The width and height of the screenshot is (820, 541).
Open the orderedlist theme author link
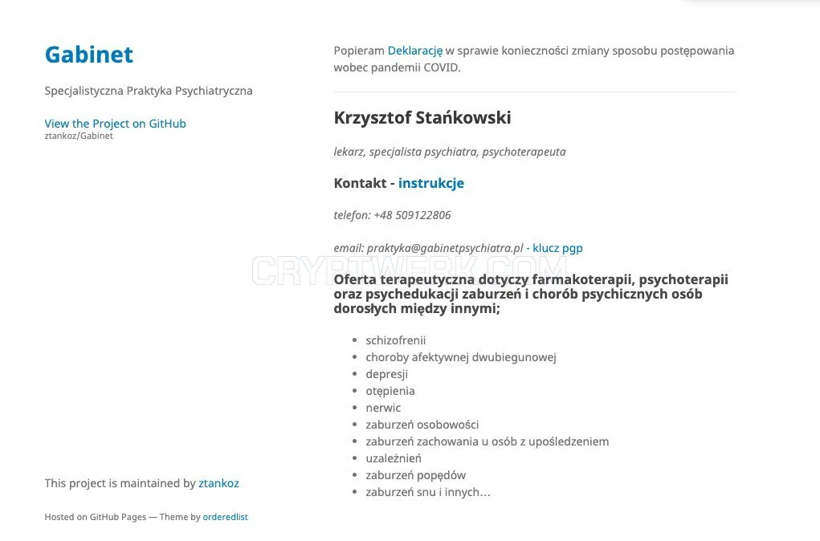tap(226, 517)
